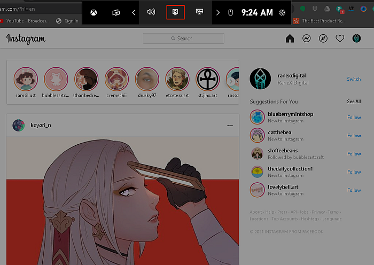The height and width of the screenshot is (265, 374).
Task: Open thedailycollection1 avatar
Action: click(x=258, y=172)
